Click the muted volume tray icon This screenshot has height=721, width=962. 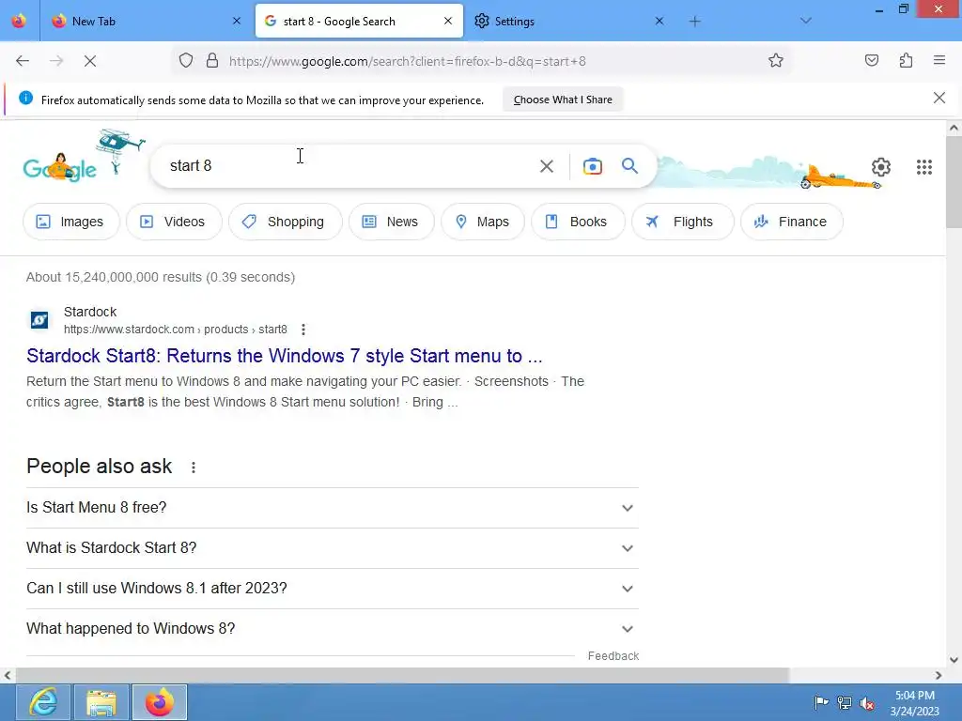(867, 703)
